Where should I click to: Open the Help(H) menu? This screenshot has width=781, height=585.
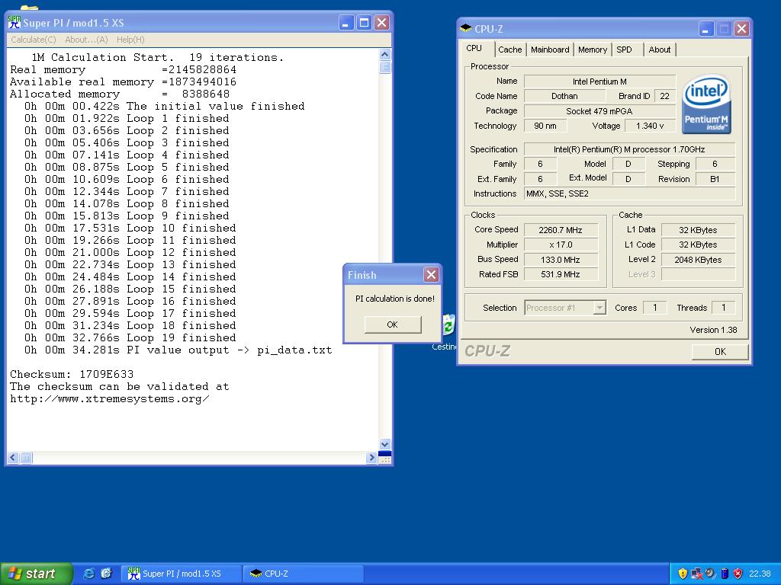pyautogui.click(x=130, y=40)
